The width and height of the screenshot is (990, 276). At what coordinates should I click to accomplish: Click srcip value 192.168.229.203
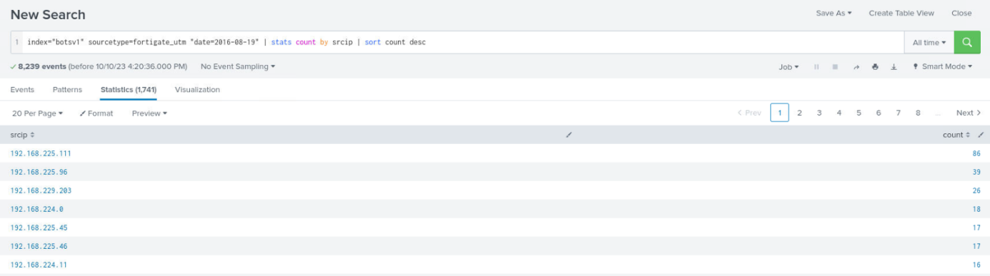click(x=41, y=190)
